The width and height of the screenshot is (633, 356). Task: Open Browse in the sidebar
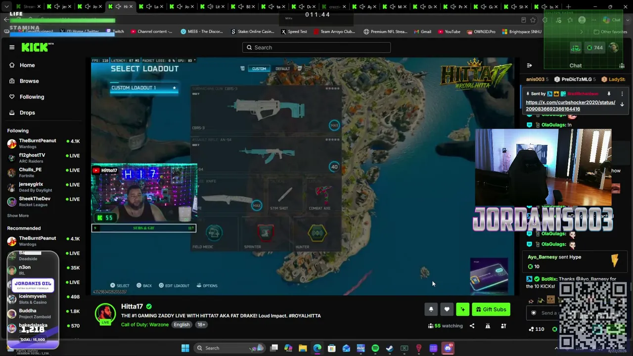pos(29,81)
